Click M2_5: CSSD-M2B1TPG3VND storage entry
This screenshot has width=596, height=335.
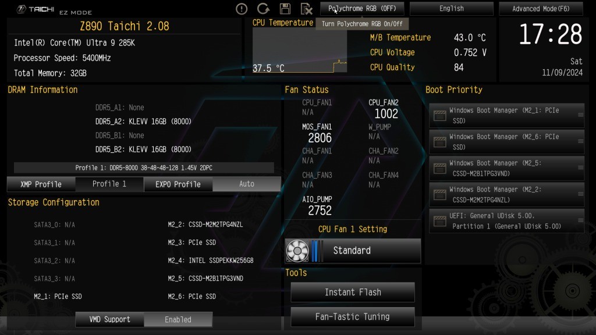205,279
